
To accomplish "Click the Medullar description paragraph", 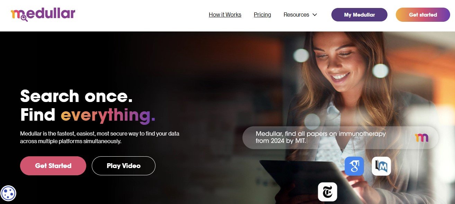I will (x=100, y=137).
